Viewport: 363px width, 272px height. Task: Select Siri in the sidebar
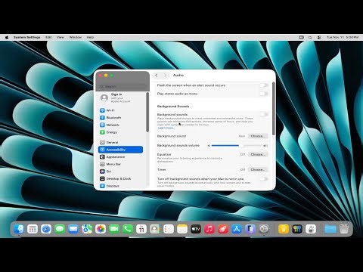pos(120,172)
